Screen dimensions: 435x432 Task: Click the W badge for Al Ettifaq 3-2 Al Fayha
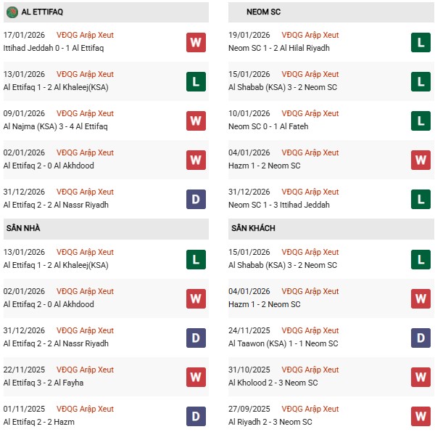pyautogui.click(x=196, y=377)
